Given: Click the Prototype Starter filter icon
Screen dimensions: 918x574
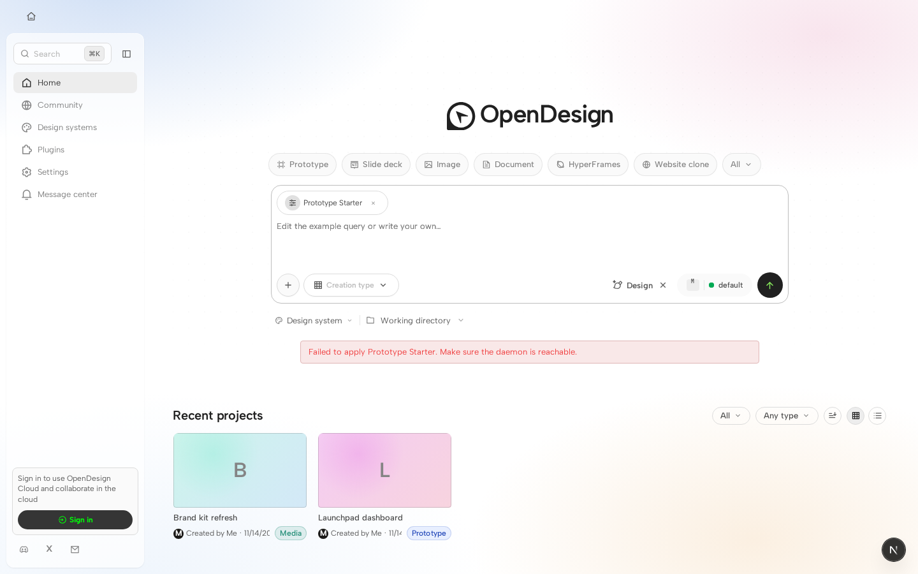Looking at the screenshot, I should point(293,203).
